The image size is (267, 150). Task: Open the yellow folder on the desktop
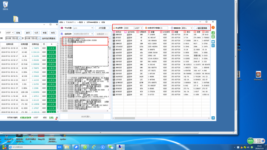tap(15, 19)
